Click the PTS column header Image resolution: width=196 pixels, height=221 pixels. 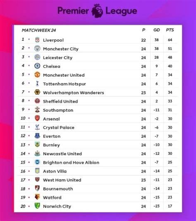point(170,30)
